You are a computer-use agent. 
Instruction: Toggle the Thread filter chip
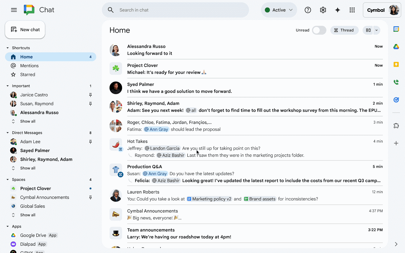[344, 30]
